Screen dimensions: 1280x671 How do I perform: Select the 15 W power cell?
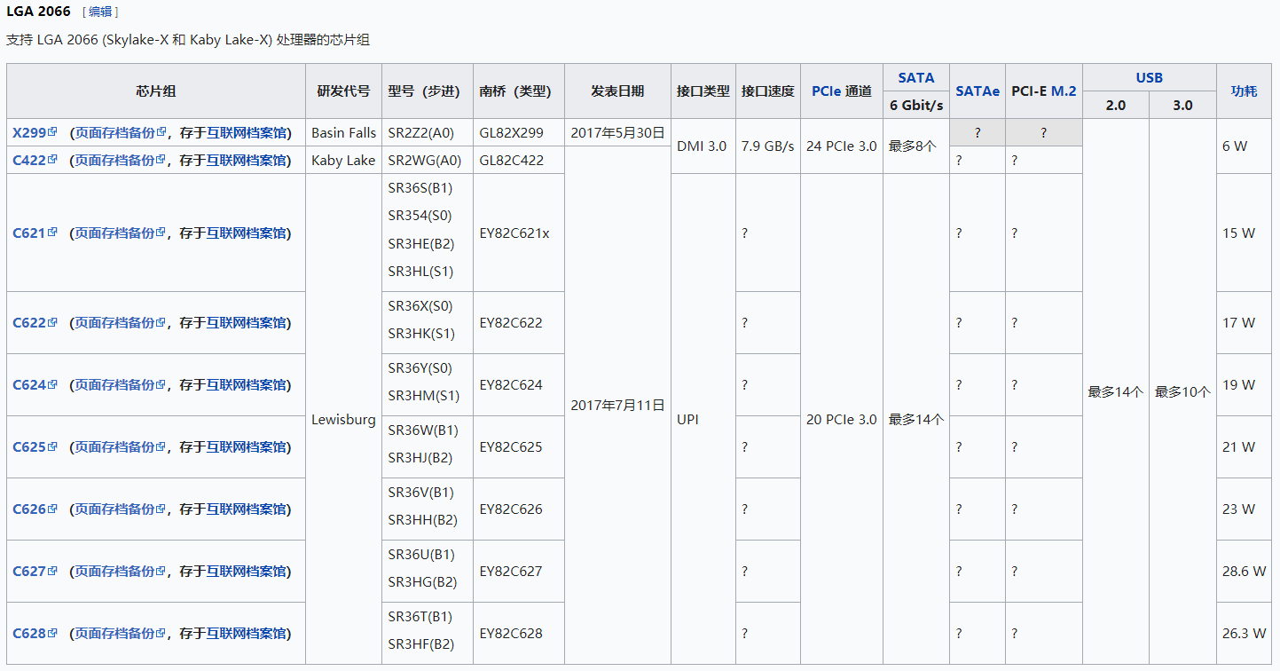tap(1245, 233)
